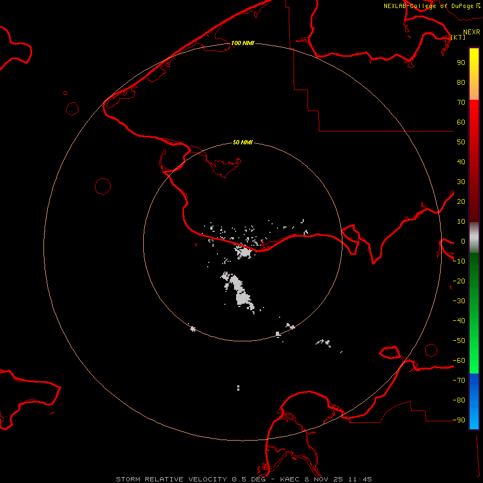Image resolution: width=483 pixels, height=483 pixels.
Task: Click the 90 value on the velocity scale
Action: [461, 63]
